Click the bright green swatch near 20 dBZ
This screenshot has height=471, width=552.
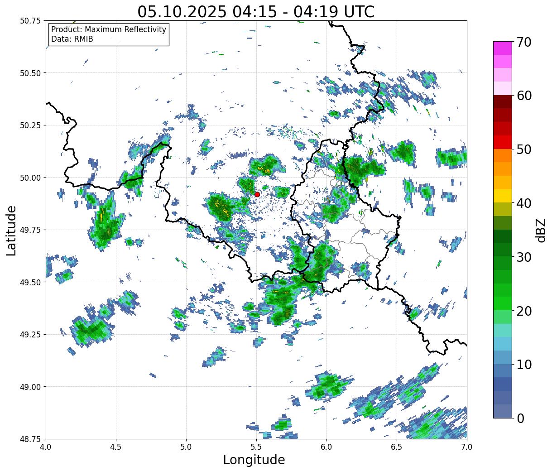pyautogui.click(x=503, y=303)
